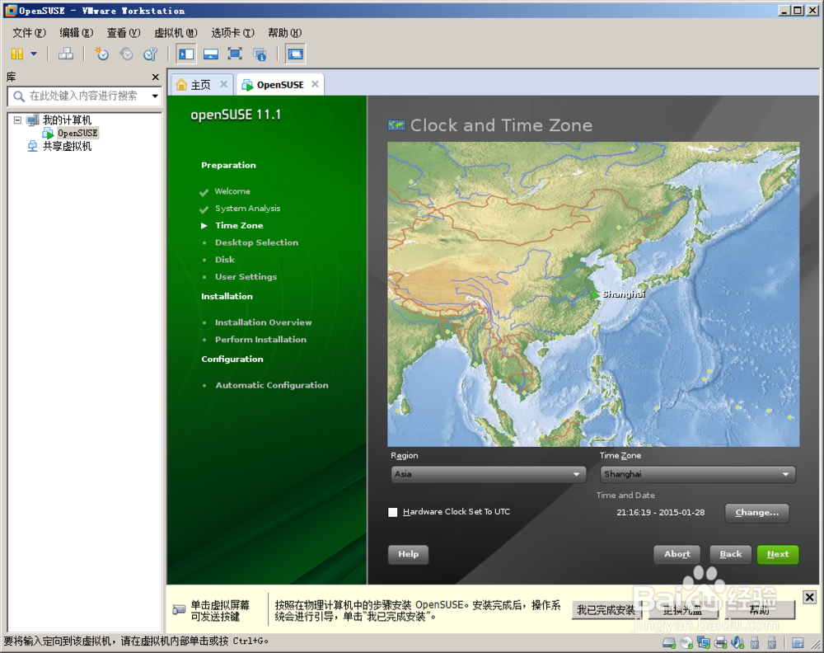The height and width of the screenshot is (653, 824).
Task: Close the 库 library panel
Action: (156, 78)
